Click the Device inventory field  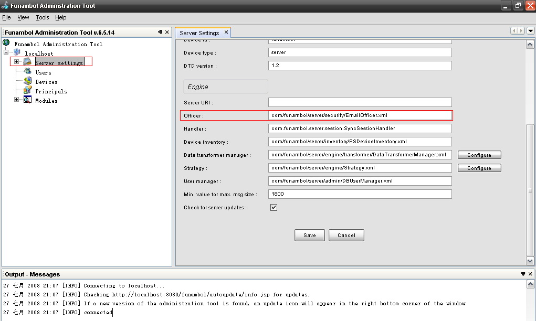coord(360,142)
